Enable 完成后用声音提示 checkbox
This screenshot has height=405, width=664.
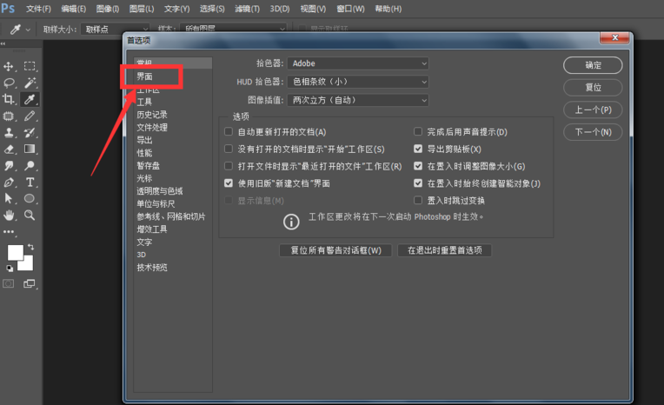pyautogui.click(x=418, y=132)
